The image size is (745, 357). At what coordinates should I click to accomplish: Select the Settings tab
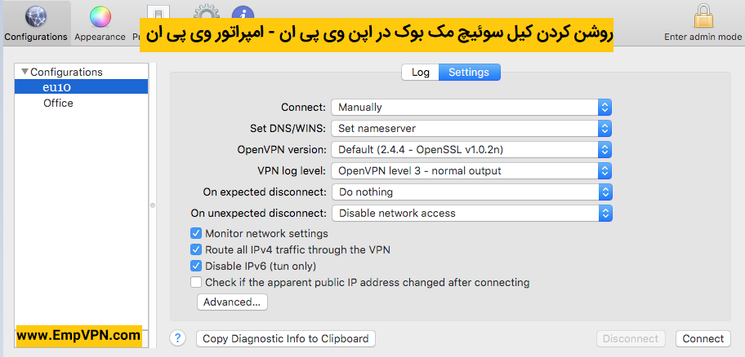pos(469,72)
